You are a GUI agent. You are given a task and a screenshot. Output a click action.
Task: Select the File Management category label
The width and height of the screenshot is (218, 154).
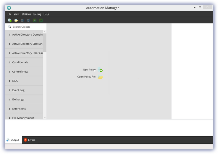pos(23,118)
